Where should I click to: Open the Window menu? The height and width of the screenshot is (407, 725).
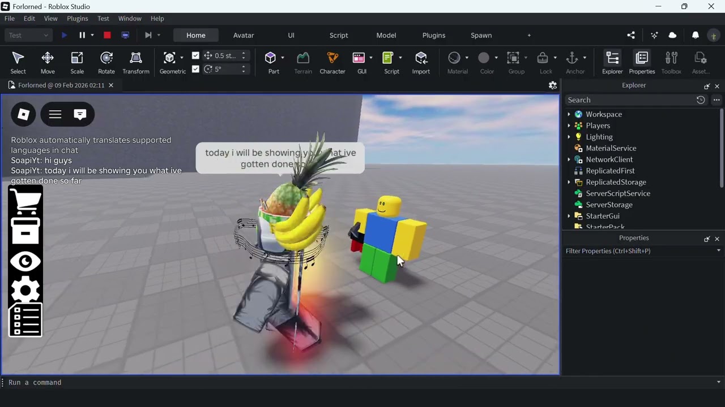(x=130, y=19)
